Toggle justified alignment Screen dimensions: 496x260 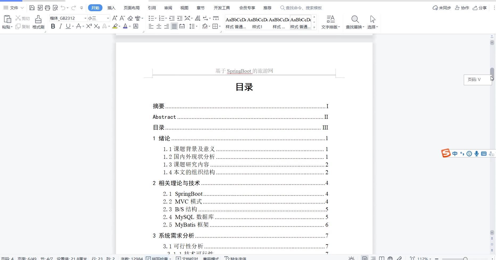pos(174,26)
